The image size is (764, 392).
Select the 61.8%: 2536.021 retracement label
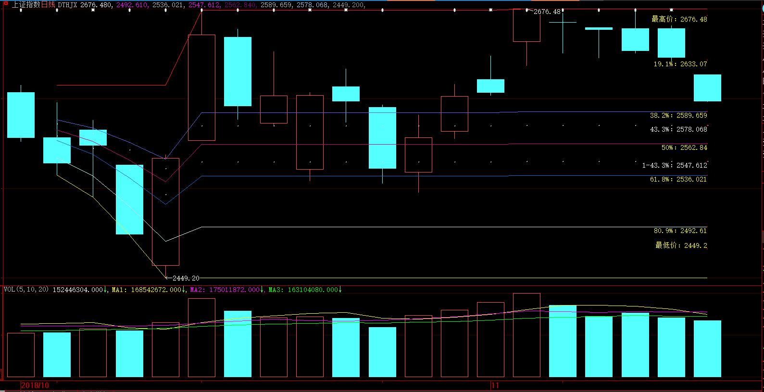click(x=678, y=179)
